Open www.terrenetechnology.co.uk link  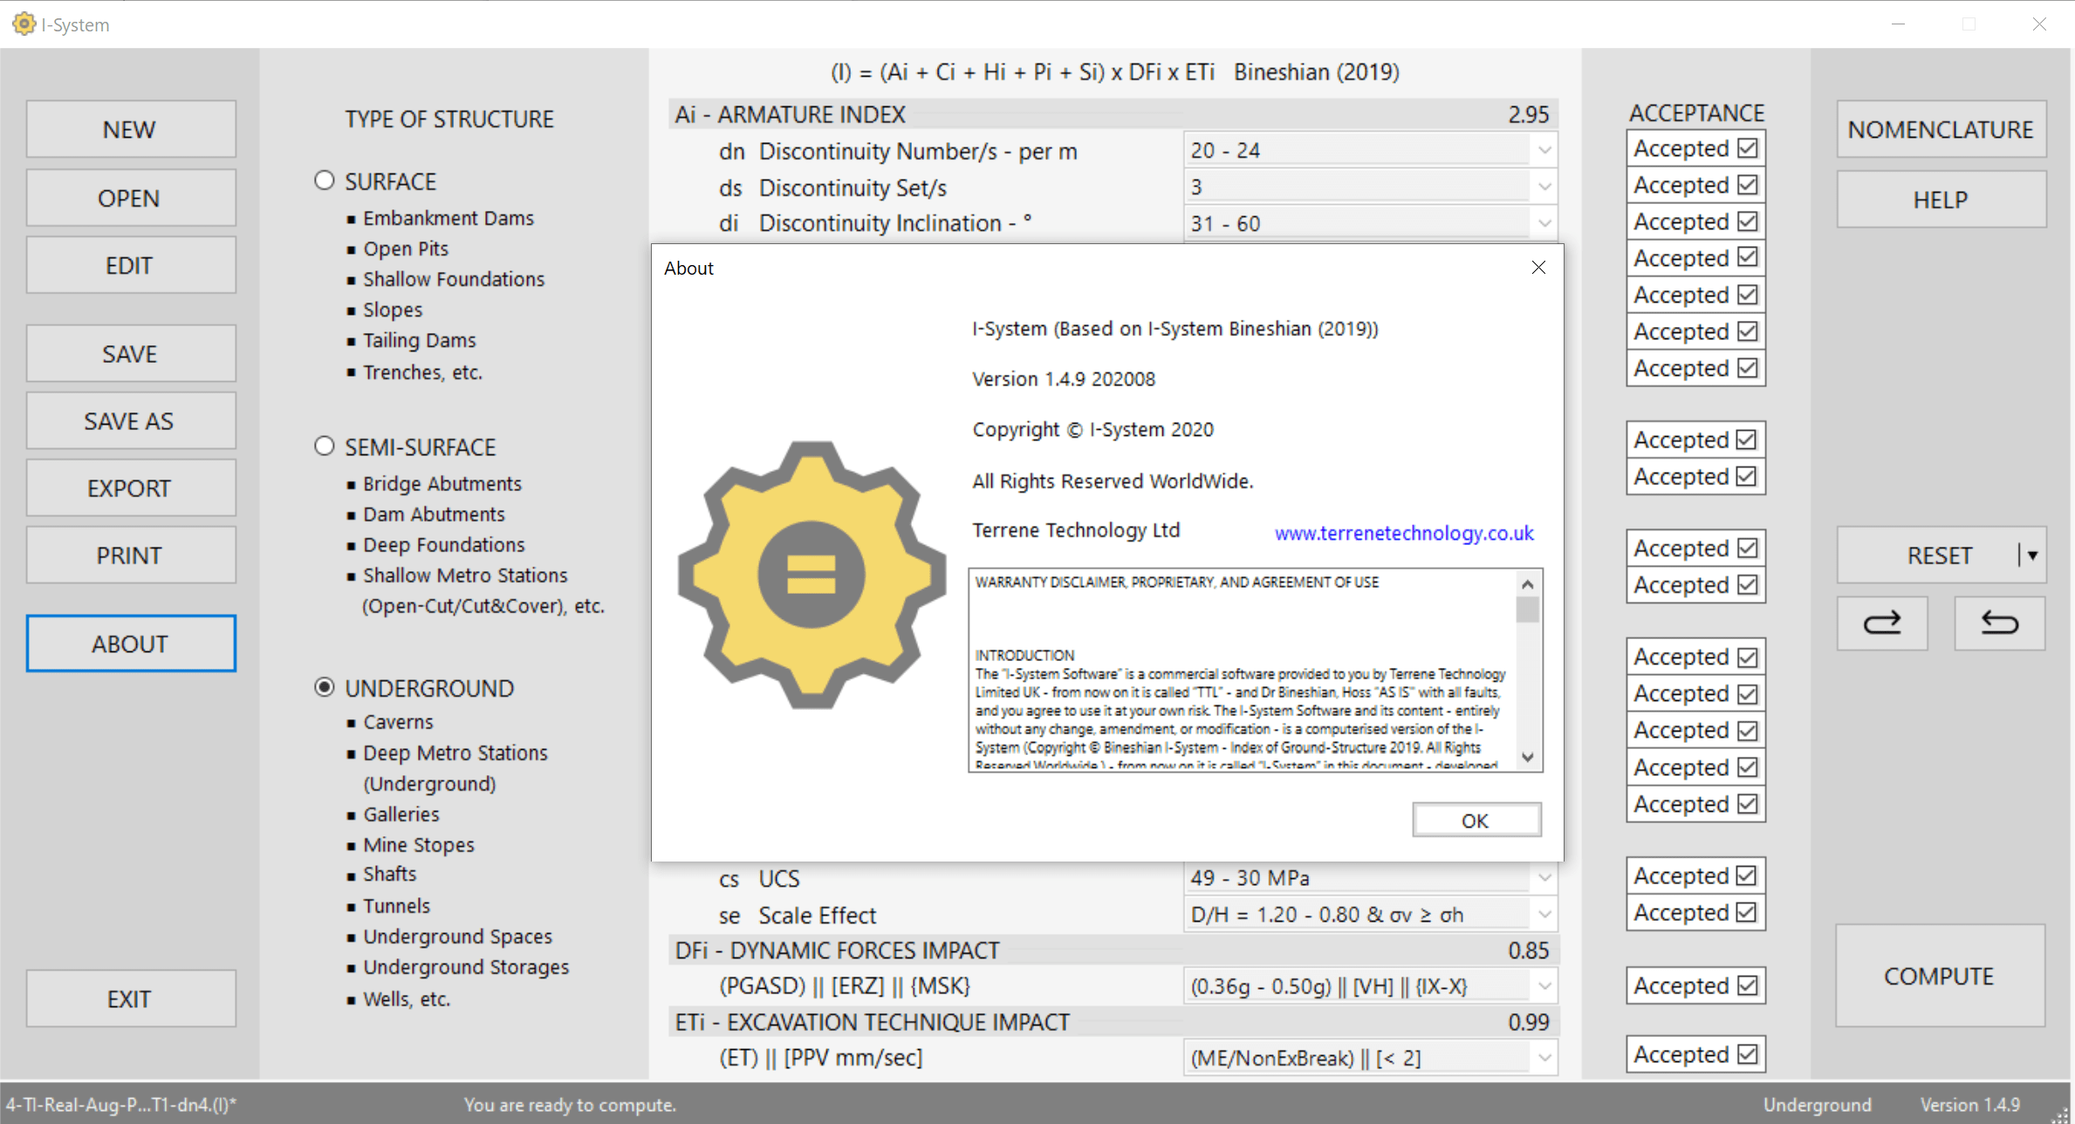point(1404,533)
